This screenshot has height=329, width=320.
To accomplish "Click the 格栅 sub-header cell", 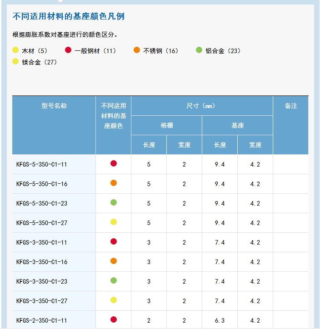I will (x=167, y=125).
